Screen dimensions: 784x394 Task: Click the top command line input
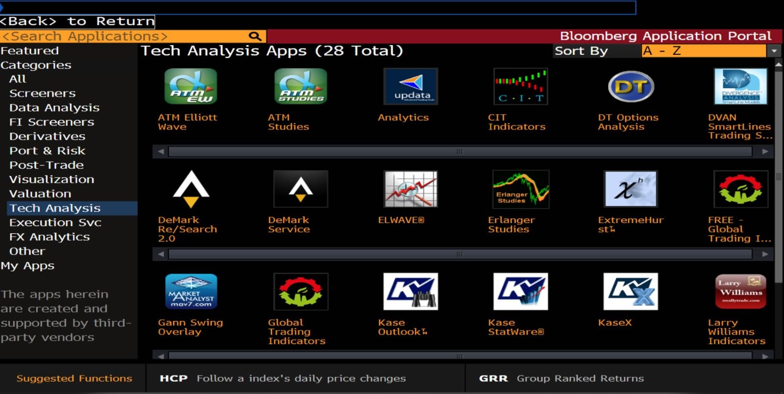(x=318, y=7)
